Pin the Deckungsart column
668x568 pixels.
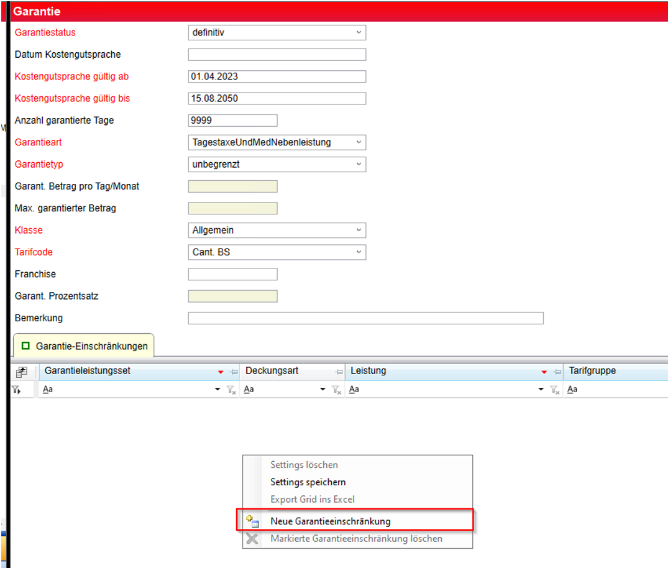[339, 372]
